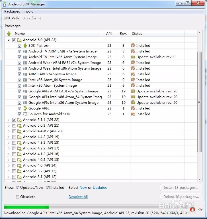The width and height of the screenshot is (207, 219).
Task: Check the Android 4.4.2 (API 19) checkbox
Action: pyautogui.click(x=14, y=137)
